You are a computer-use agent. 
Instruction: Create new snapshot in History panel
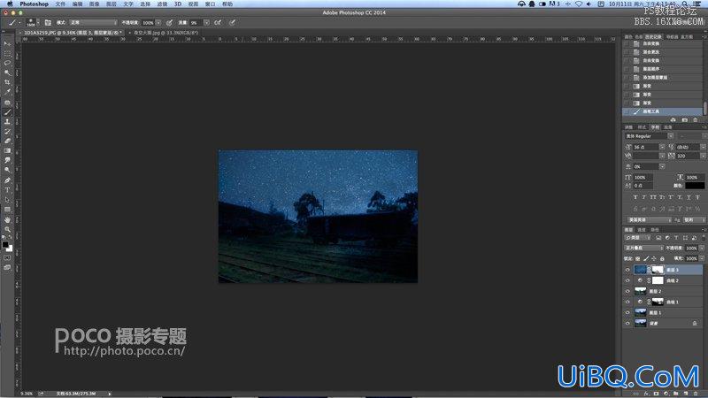[684, 120]
